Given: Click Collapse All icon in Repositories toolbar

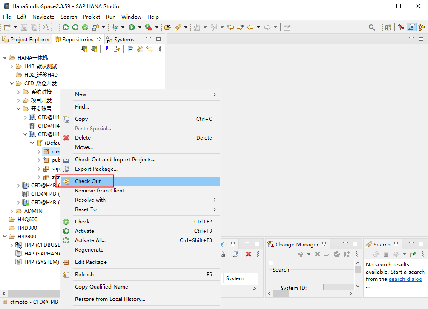Looking at the screenshot, I should pos(131,49).
